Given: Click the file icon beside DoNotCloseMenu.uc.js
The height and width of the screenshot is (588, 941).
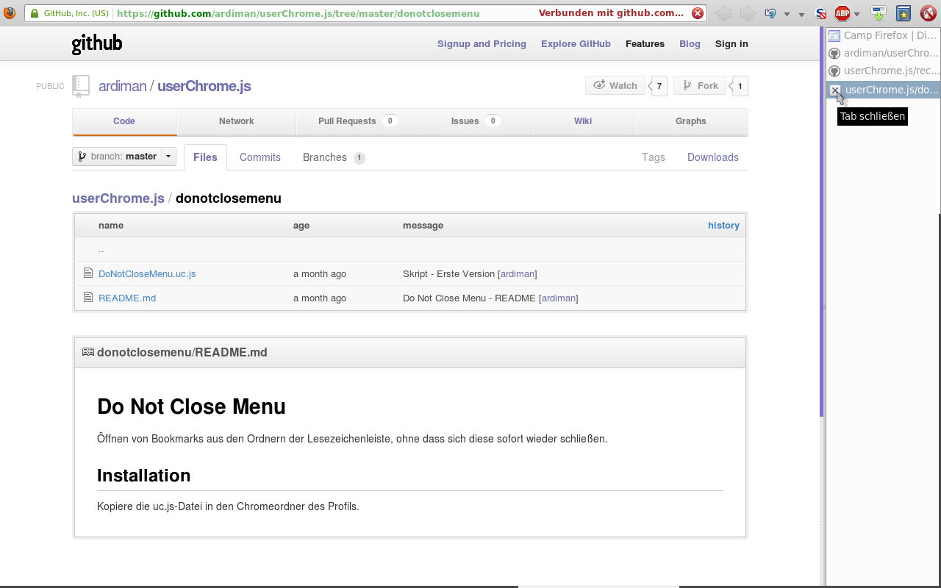Looking at the screenshot, I should (x=88, y=273).
